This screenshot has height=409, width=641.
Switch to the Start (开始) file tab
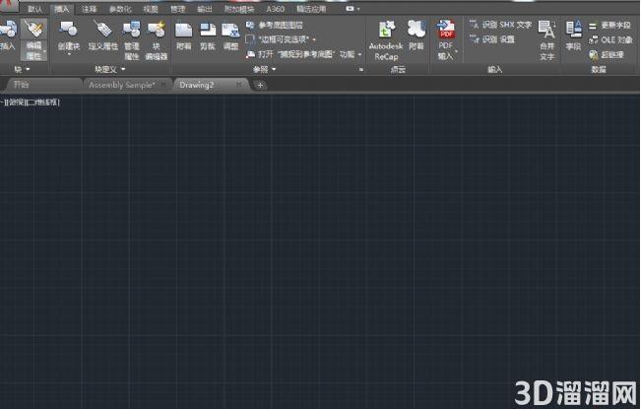pos(42,85)
